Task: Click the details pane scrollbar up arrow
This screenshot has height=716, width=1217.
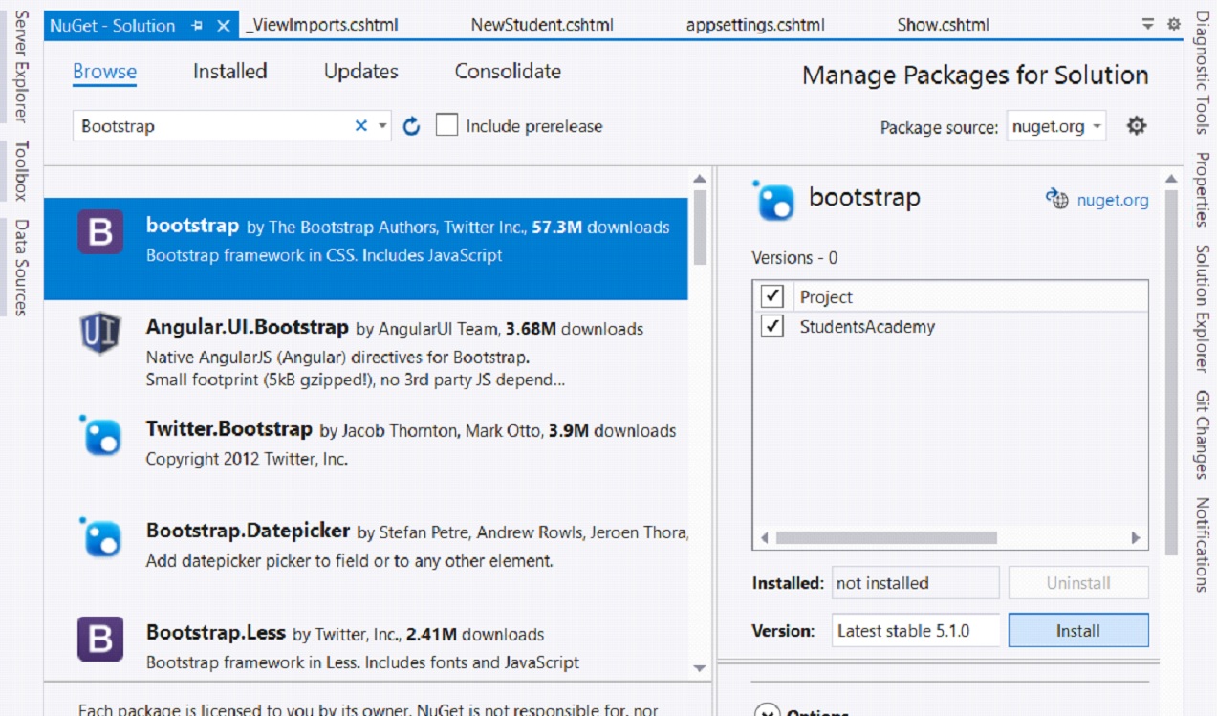Action: pos(1171,179)
